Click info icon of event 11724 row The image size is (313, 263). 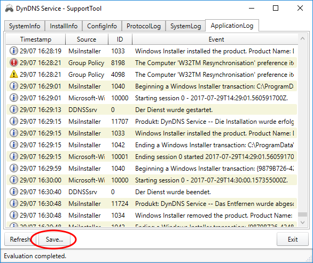click(14, 204)
